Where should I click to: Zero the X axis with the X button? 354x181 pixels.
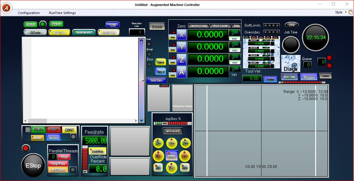181,35
